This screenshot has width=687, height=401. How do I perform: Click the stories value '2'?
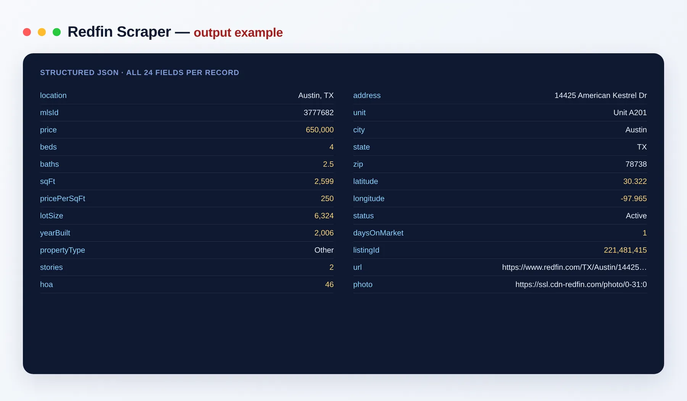[331, 267]
